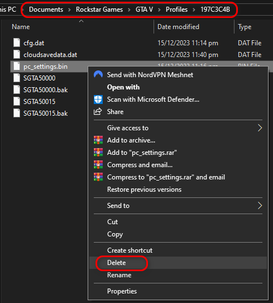Expand the Give access to submenu
This screenshot has width=273, height=303.
(x=178, y=128)
